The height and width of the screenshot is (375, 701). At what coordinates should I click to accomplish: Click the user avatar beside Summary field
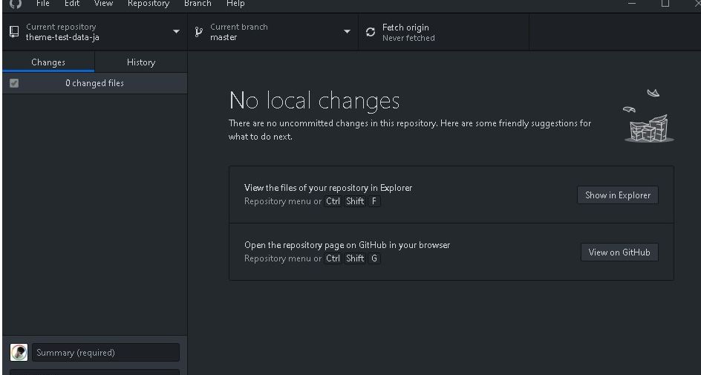click(19, 353)
